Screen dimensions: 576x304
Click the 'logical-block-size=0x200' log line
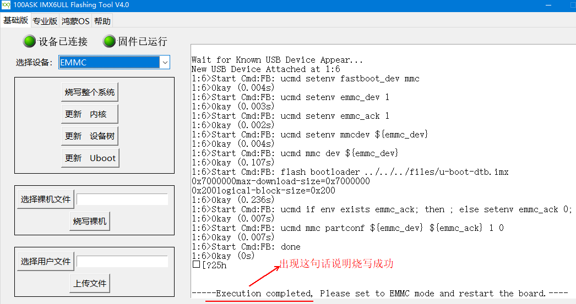(263, 191)
